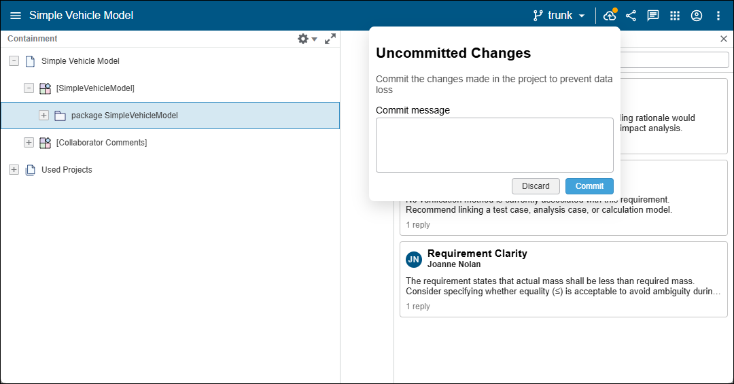Open the Containment settings gear dropdown
The image size is (734, 384).
click(x=308, y=39)
